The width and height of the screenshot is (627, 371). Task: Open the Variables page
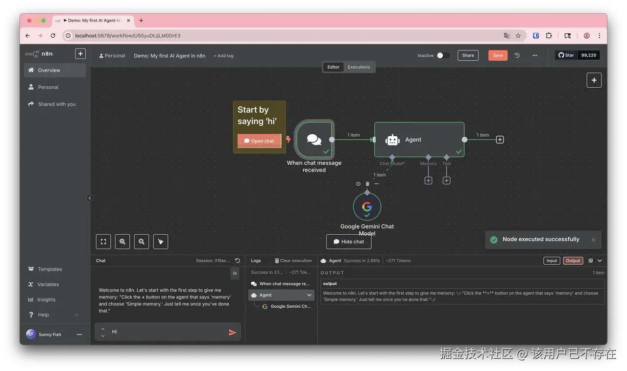tap(55, 284)
